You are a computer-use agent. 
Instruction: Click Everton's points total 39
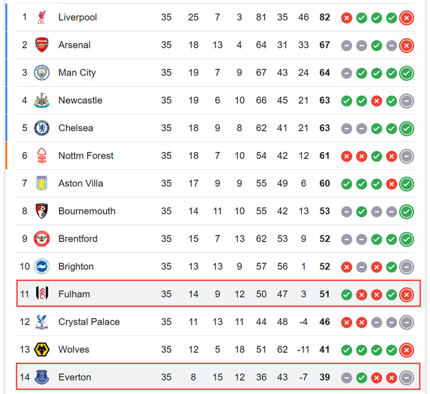coord(325,377)
